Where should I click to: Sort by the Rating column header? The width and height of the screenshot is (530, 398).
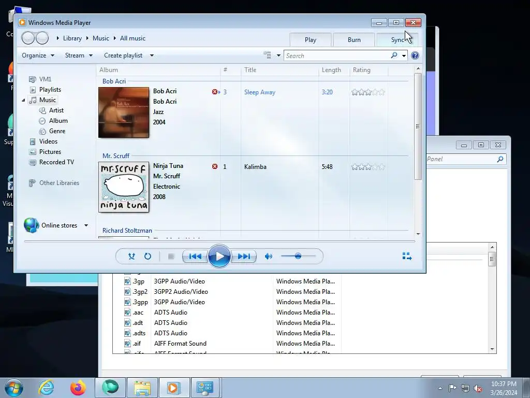[369, 70]
